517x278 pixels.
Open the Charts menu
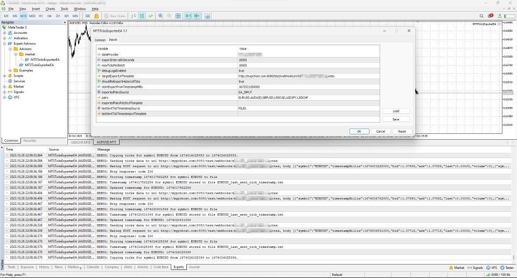coord(50,9)
